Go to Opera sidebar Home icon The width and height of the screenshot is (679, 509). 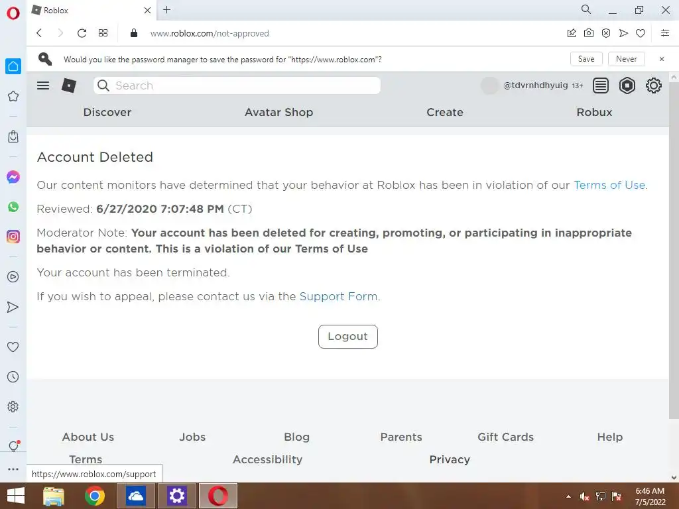pyautogui.click(x=13, y=66)
